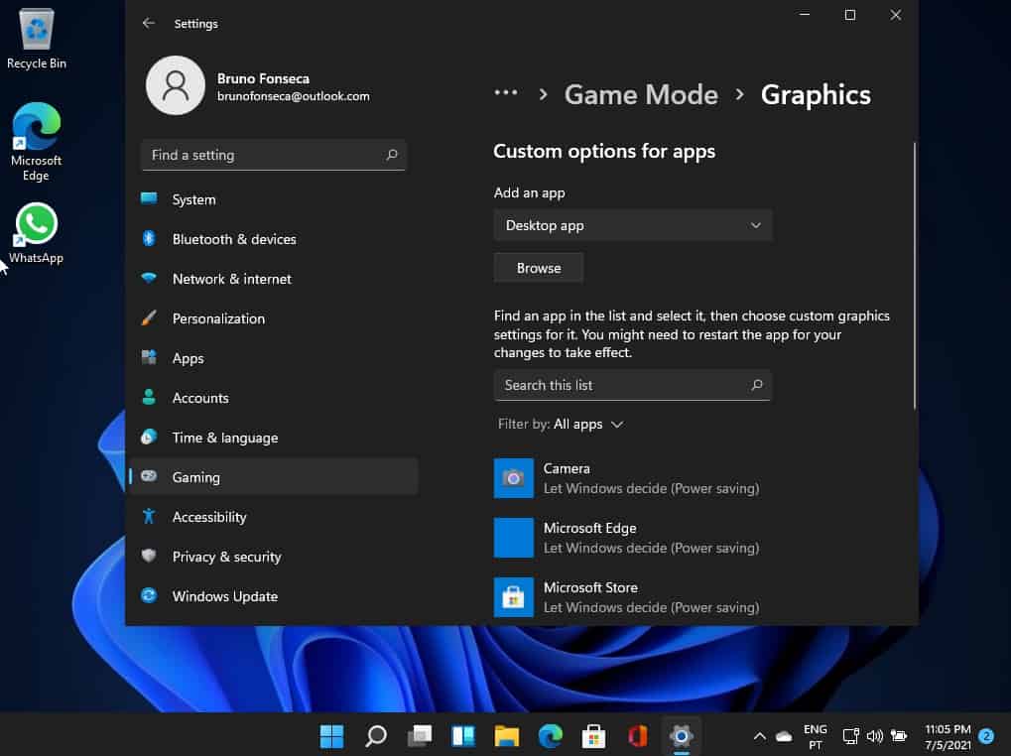The image size is (1011, 756).
Task: Open System settings category
Action: pos(274,199)
